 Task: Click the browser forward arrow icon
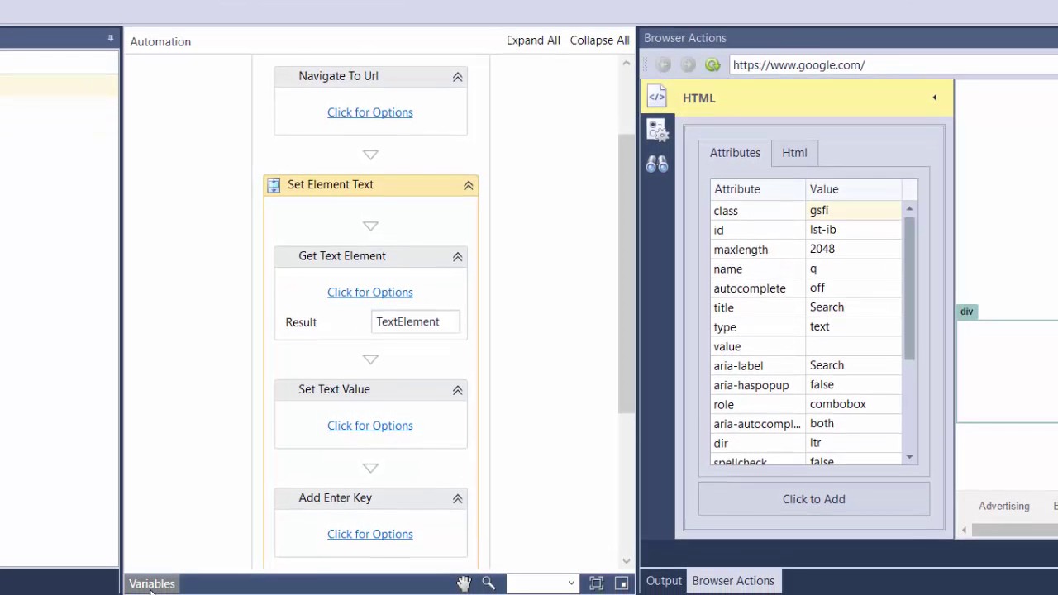[x=688, y=64]
